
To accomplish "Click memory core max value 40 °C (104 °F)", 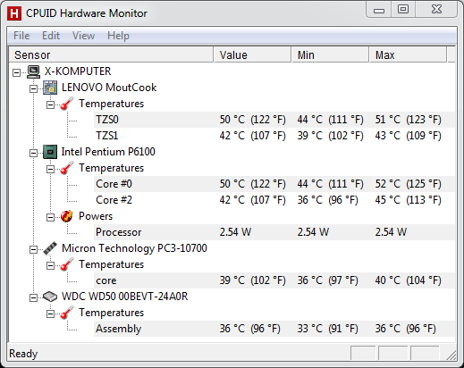I will click(x=409, y=280).
